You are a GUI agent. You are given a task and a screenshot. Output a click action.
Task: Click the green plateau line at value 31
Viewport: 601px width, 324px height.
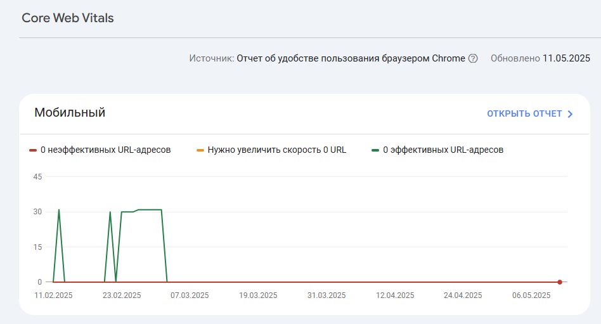click(150, 210)
